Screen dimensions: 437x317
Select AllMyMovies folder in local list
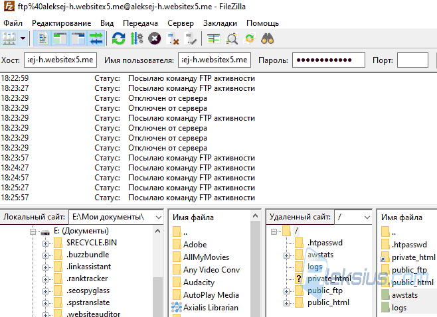click(x=207, y=257)
